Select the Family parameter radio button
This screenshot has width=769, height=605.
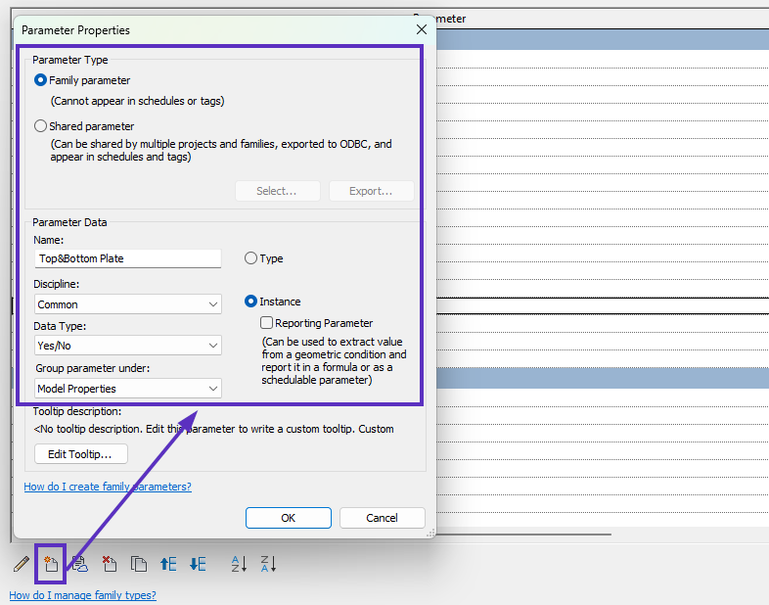[x=40, y=80]
